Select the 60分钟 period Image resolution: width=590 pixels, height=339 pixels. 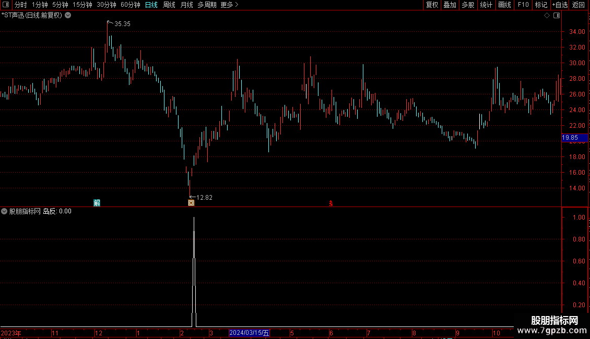click(130, 5)
